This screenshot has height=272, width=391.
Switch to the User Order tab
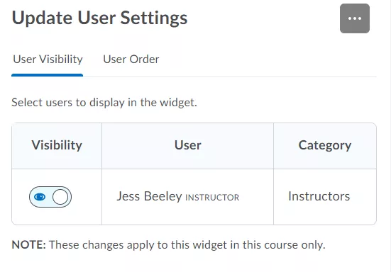tap(131, 59)
